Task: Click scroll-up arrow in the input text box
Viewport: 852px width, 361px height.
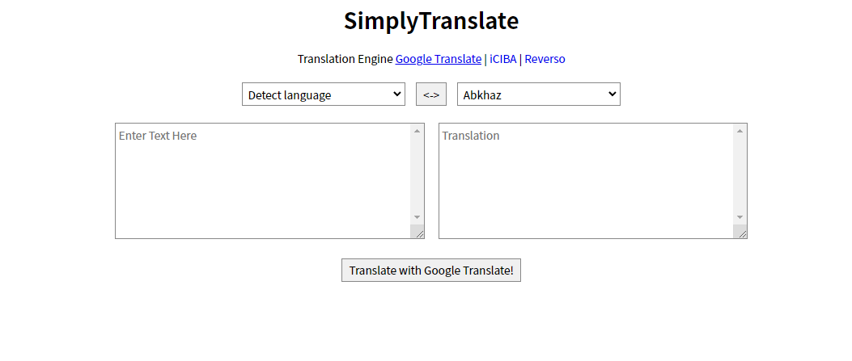Action: pyautogui.click(x=418, y=131)
